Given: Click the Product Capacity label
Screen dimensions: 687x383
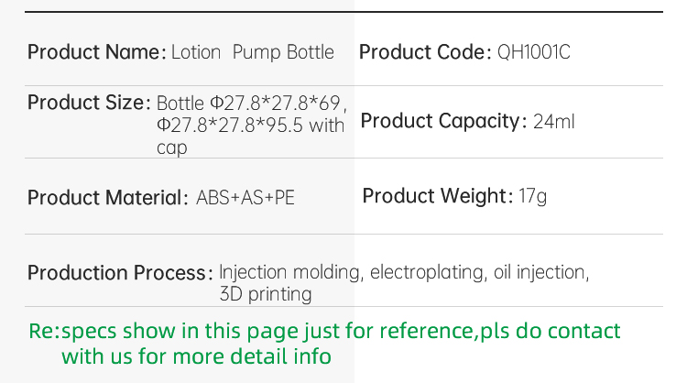Looking at the screenshot, I should pyautogui.click(x=443, y=121).
